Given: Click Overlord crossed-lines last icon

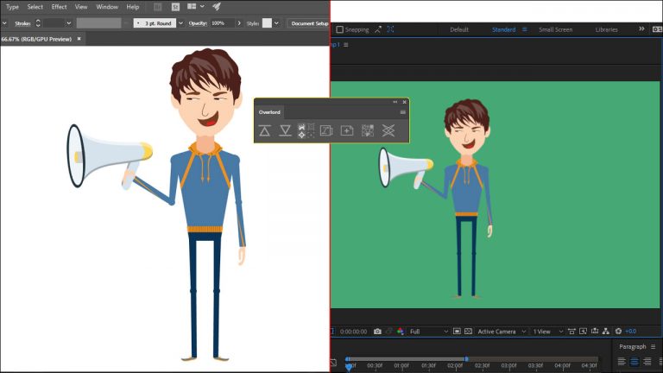Looking at the screenshot, I should pos(388,130).
